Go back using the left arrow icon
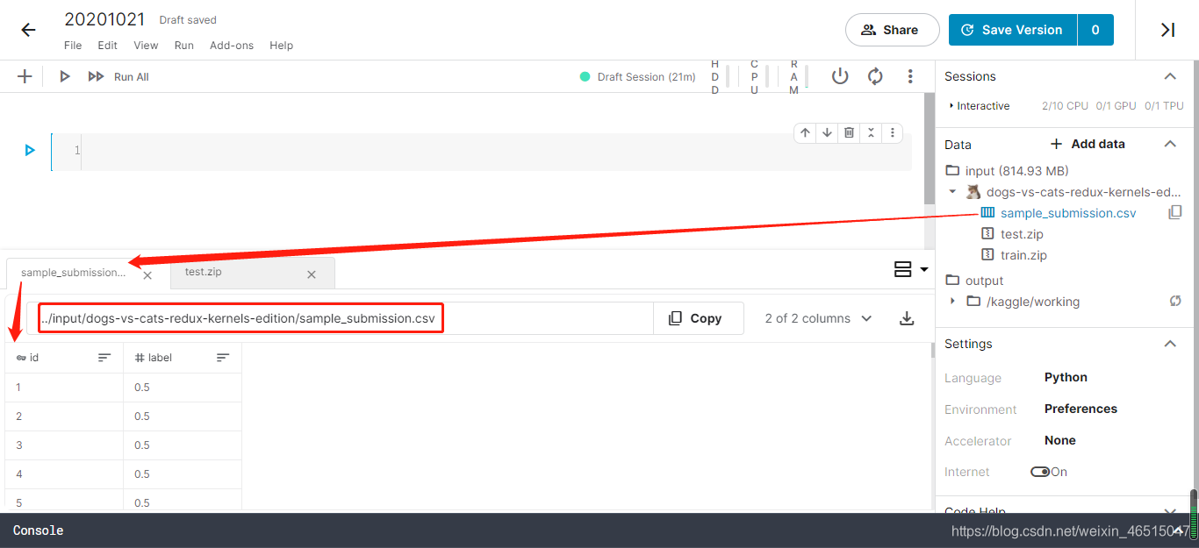1199x548 pixels. [28, 30]
